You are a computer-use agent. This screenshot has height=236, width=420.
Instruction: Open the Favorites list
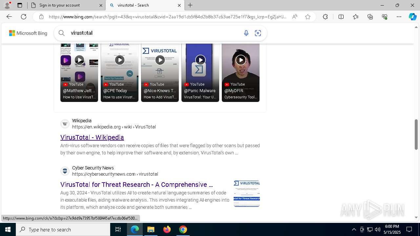(356, 17)
